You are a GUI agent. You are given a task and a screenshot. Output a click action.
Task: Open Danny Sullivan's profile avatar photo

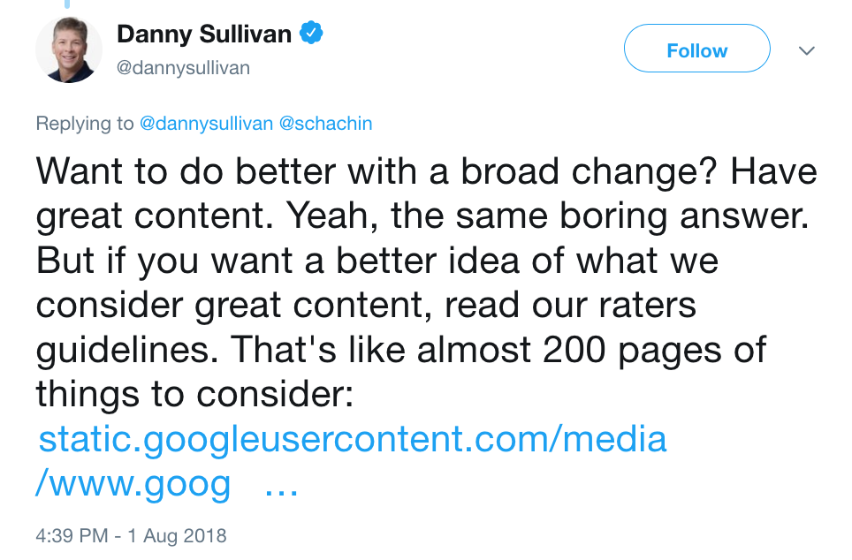(x=69, y=49)
